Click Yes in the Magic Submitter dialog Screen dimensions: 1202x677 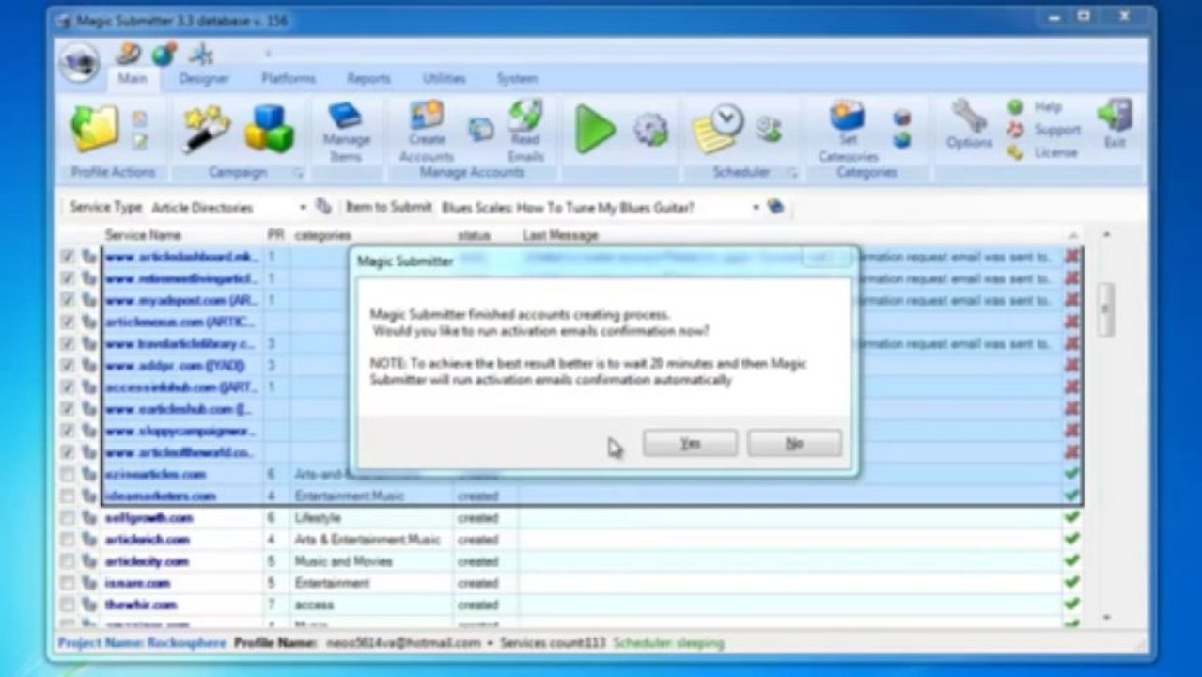690,443
